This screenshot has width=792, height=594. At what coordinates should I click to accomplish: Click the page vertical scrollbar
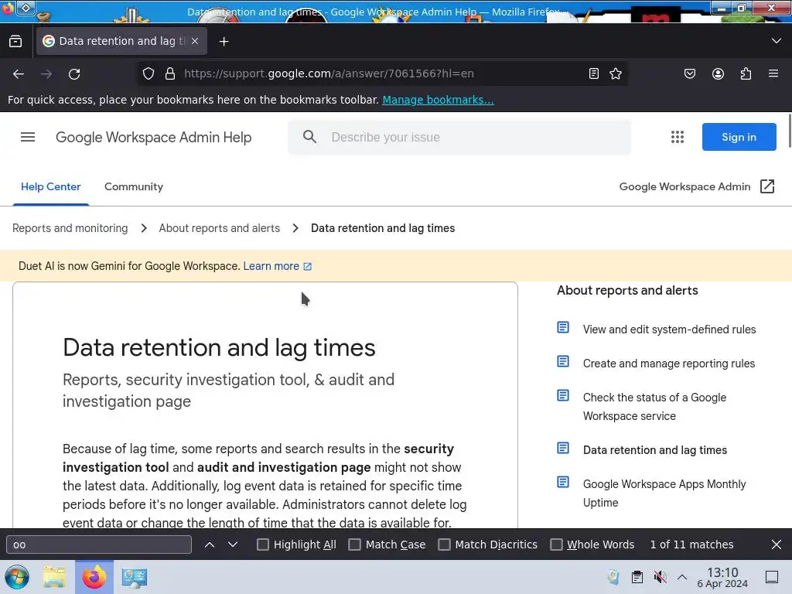(789, 131)
